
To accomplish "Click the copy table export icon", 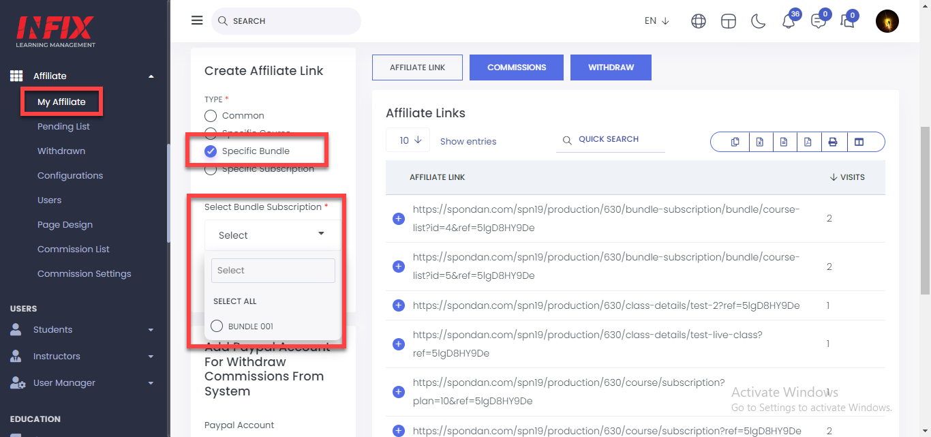I will (x=735, y=142).
